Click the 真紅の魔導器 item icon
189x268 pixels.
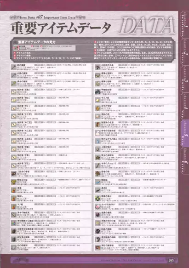point(97,248)
